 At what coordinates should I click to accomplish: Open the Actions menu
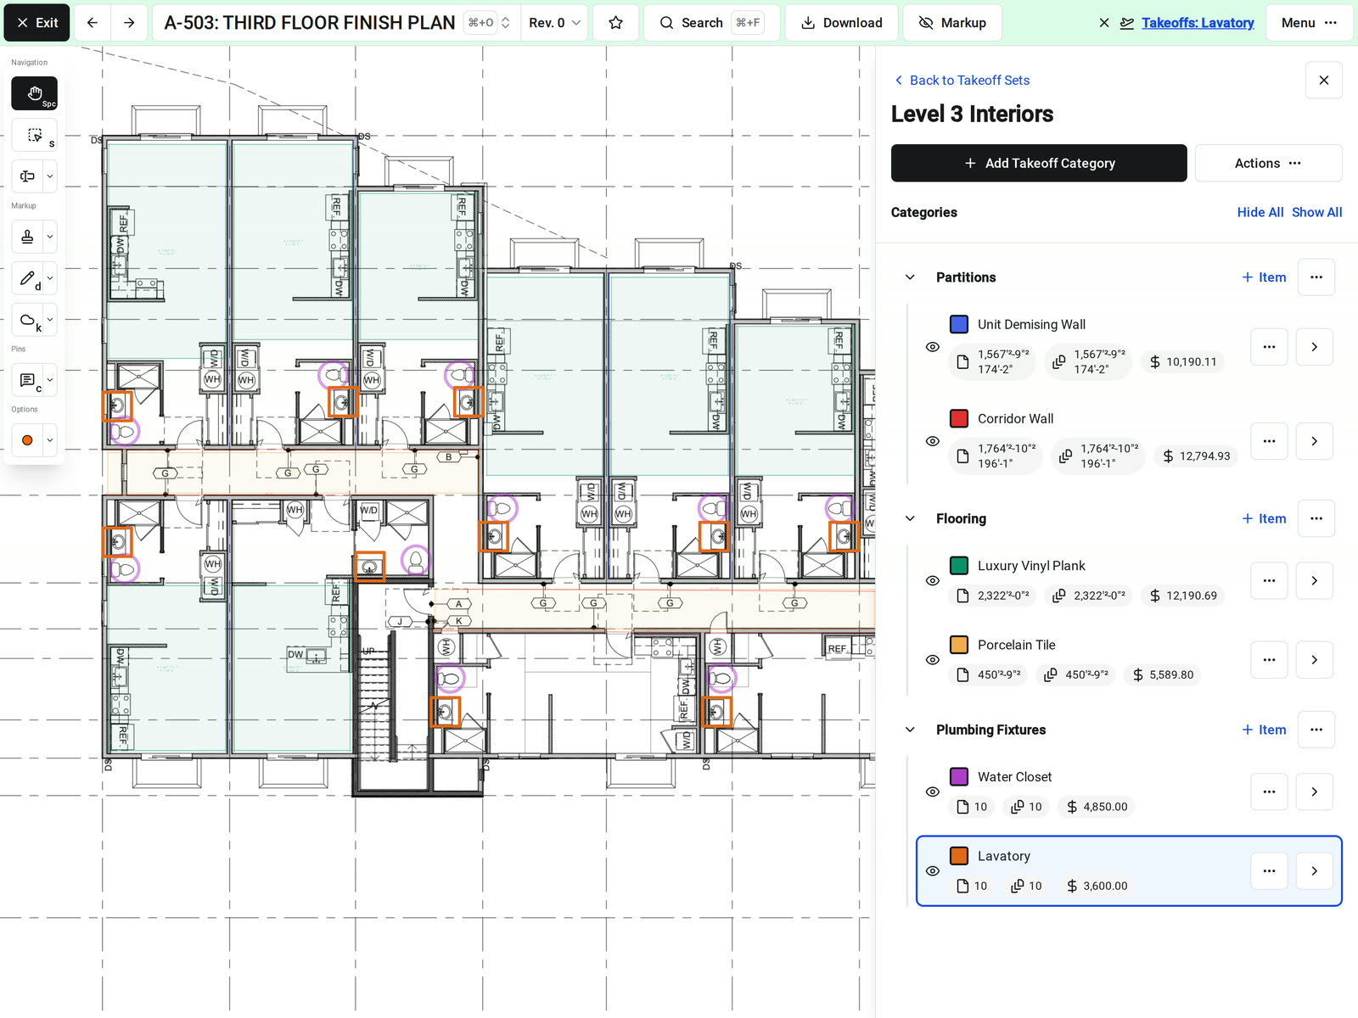click(1268, 163)
